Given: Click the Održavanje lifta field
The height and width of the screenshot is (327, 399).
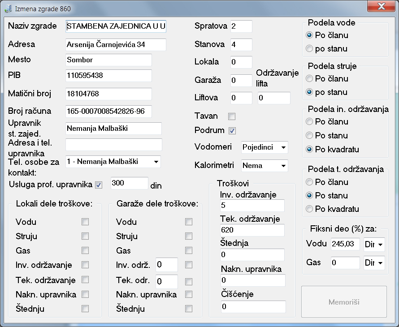Looking at the screenshot, I should (x=274, y=98).
